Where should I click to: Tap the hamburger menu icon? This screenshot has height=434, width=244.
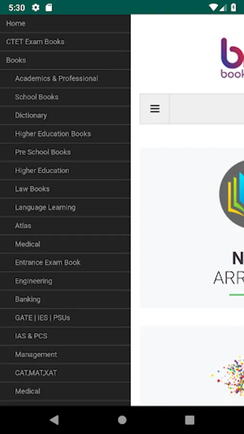(x=155, y=108)
